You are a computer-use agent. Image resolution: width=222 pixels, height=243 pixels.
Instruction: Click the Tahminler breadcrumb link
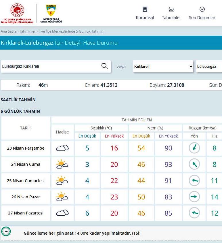27,31
